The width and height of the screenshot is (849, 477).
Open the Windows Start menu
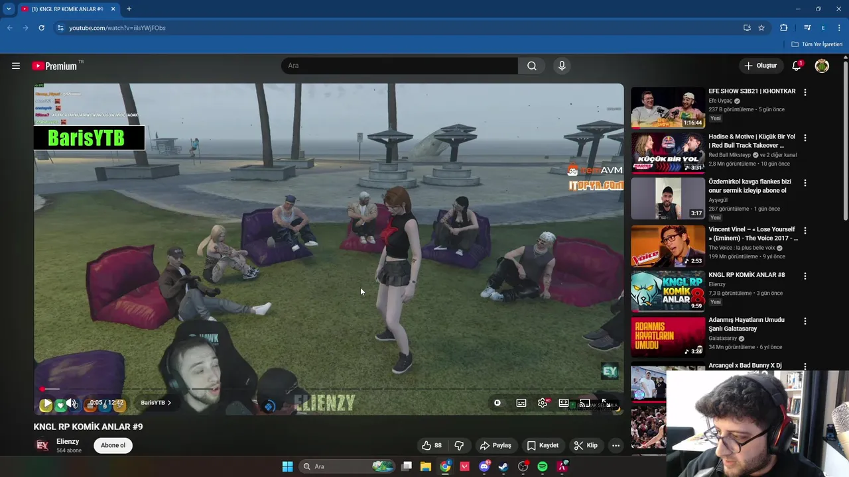(x=287, y=466)
